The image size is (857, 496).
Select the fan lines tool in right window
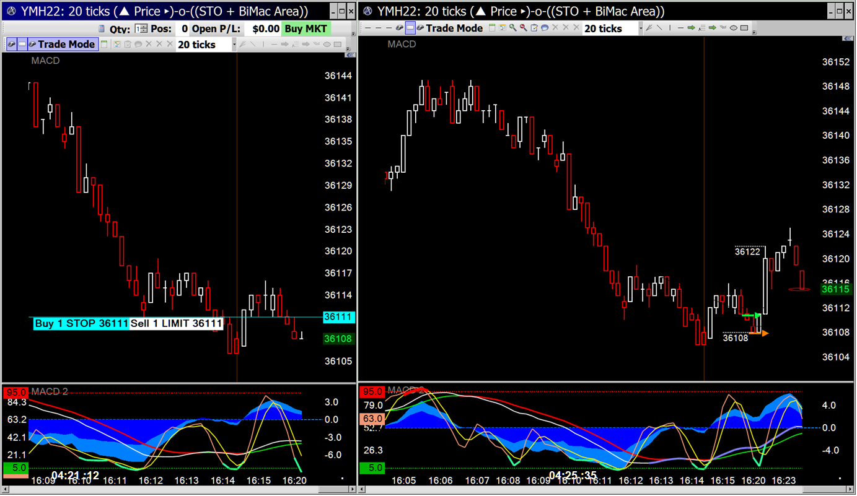(x=648, y=28)
